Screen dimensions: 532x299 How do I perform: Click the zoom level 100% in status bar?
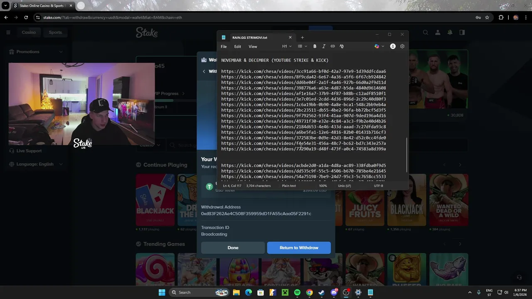pos(323,186)
